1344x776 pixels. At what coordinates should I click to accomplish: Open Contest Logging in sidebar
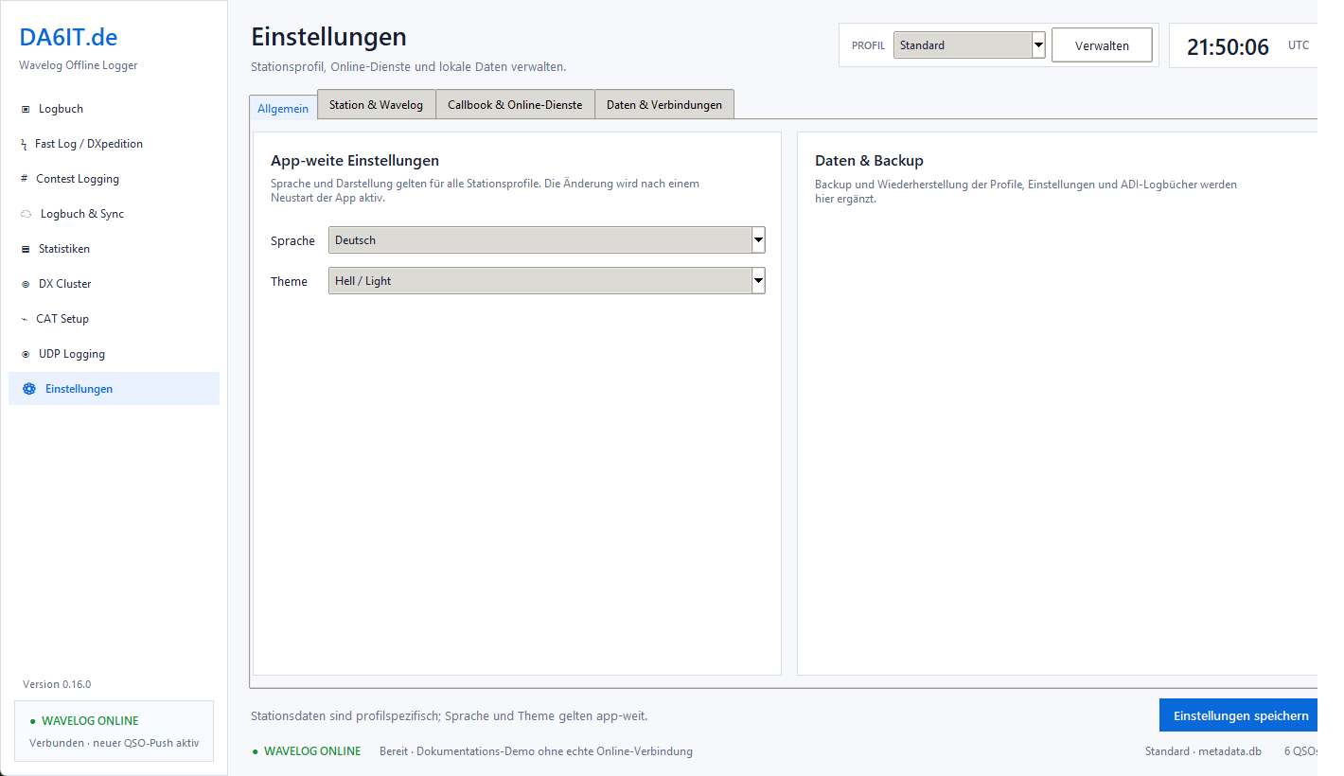tap(114, 179)
